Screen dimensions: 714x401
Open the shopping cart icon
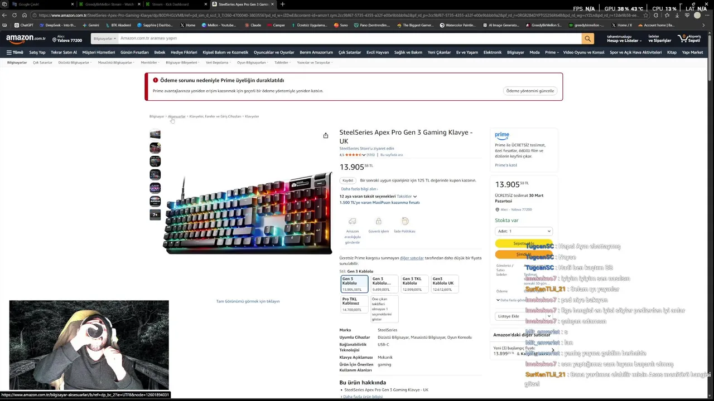pos(689,38)
